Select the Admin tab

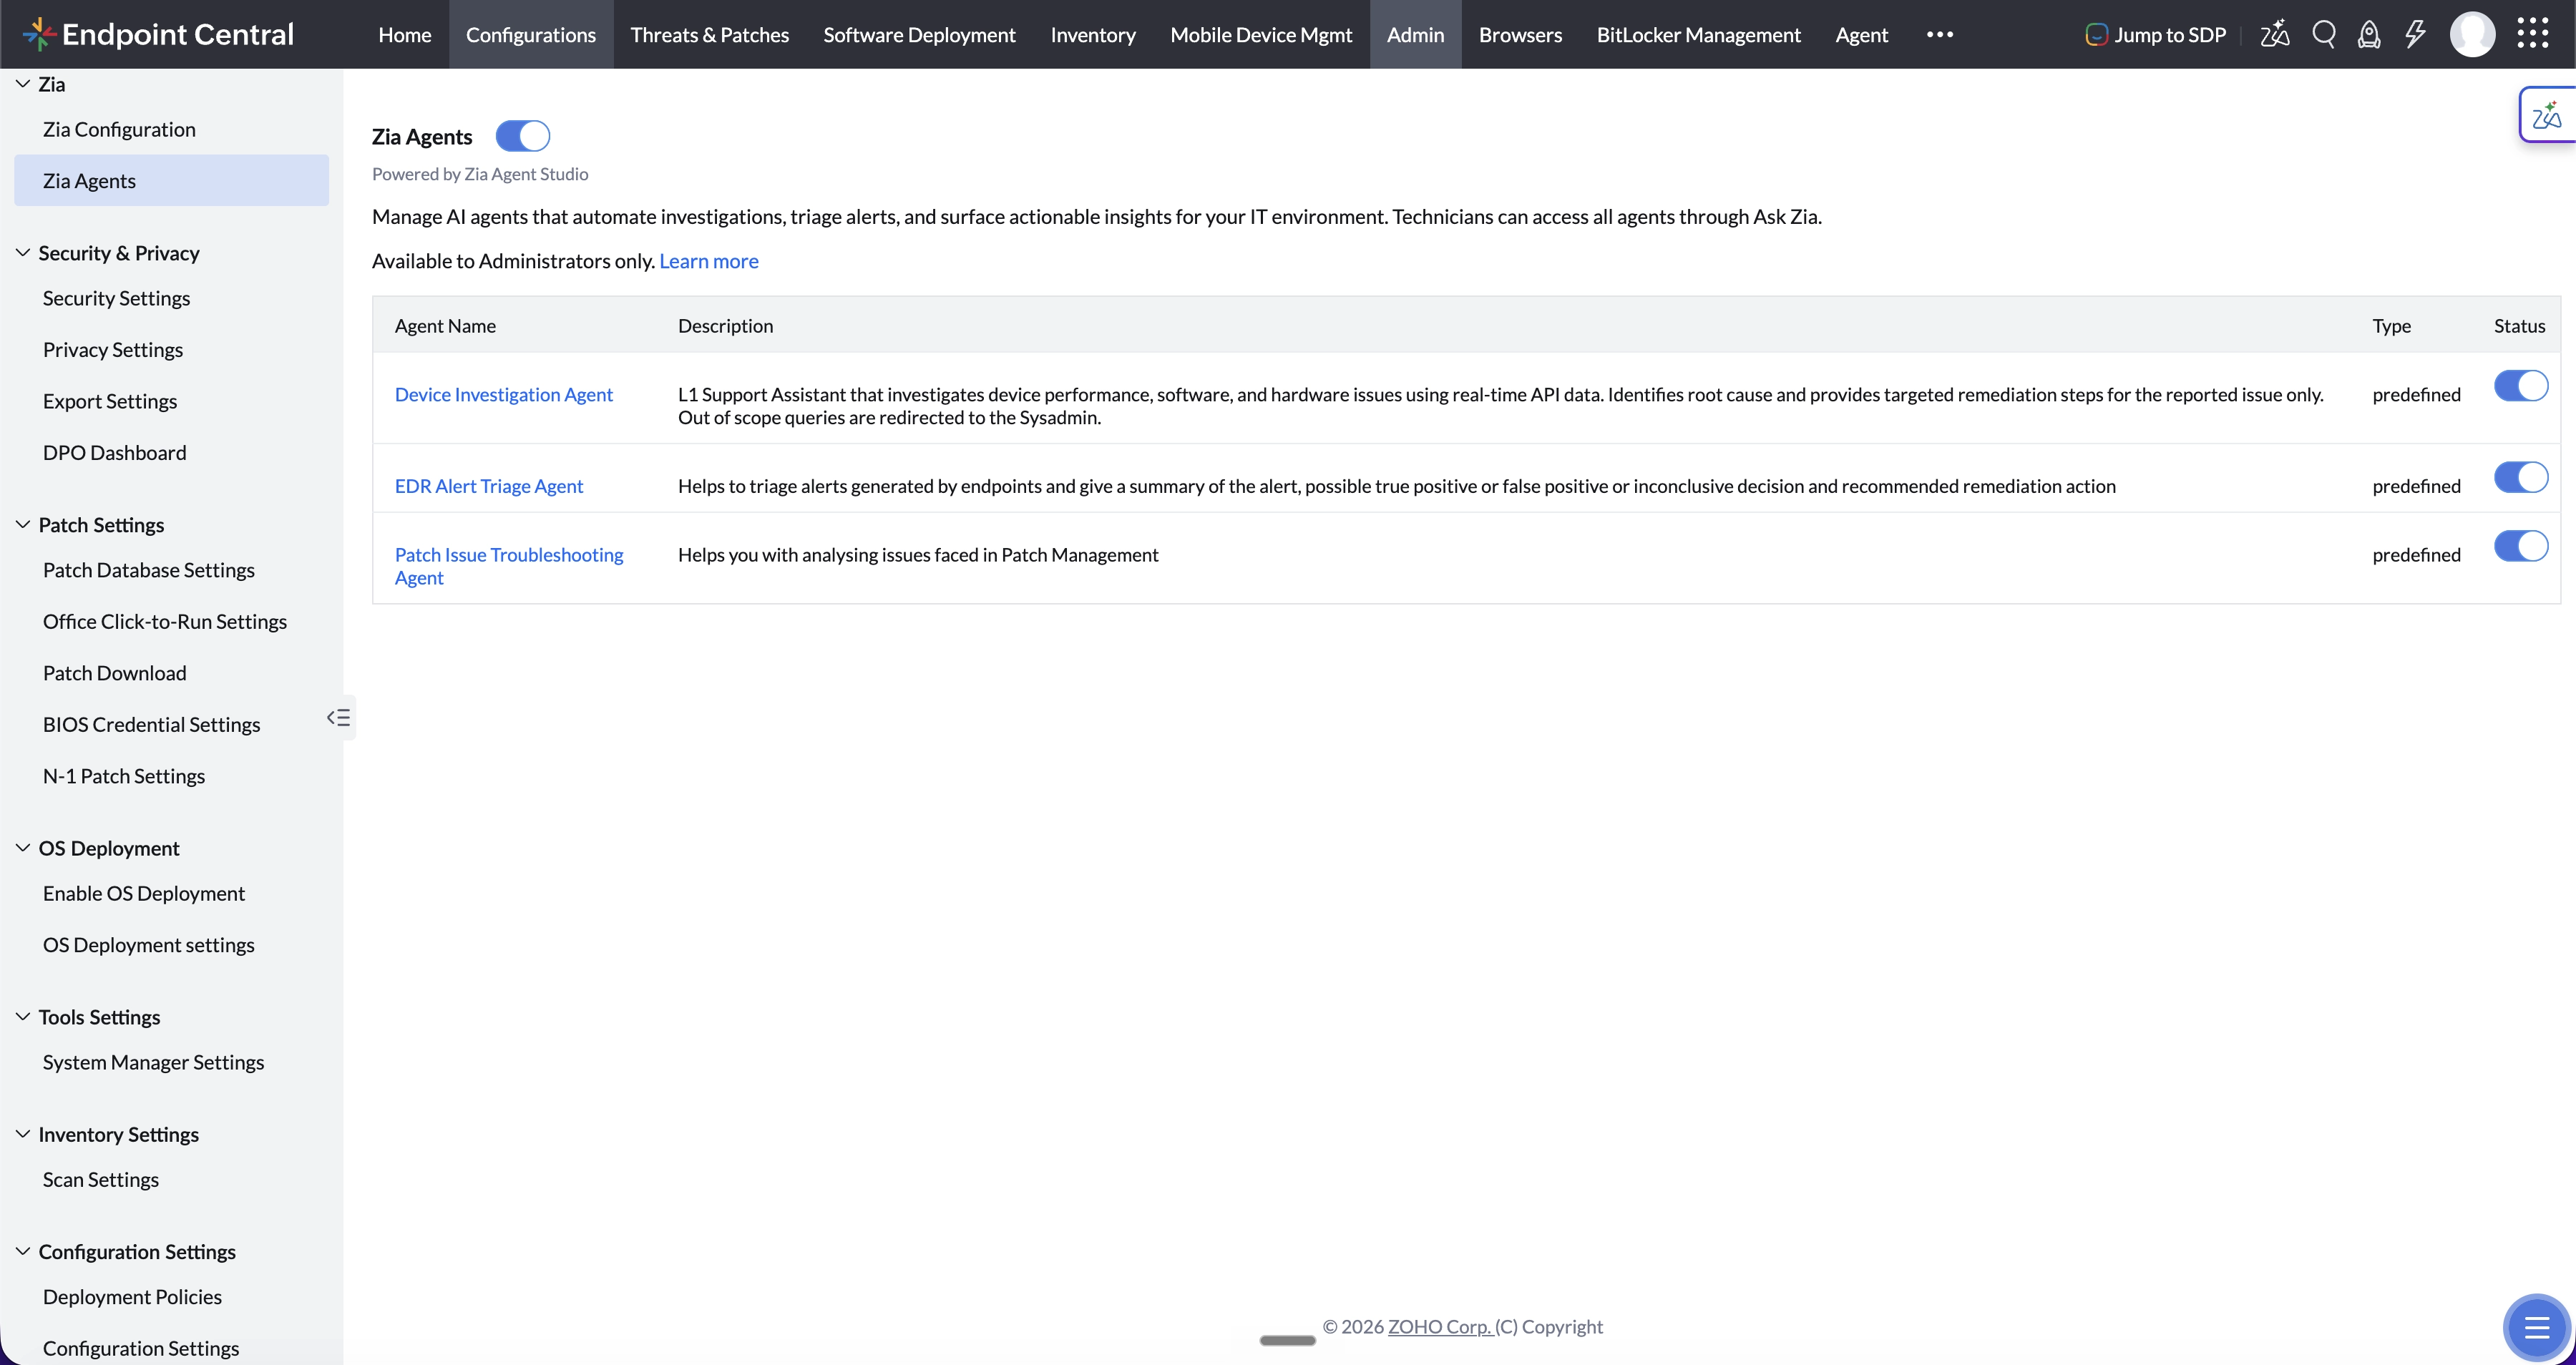(x=1415, y=34)
